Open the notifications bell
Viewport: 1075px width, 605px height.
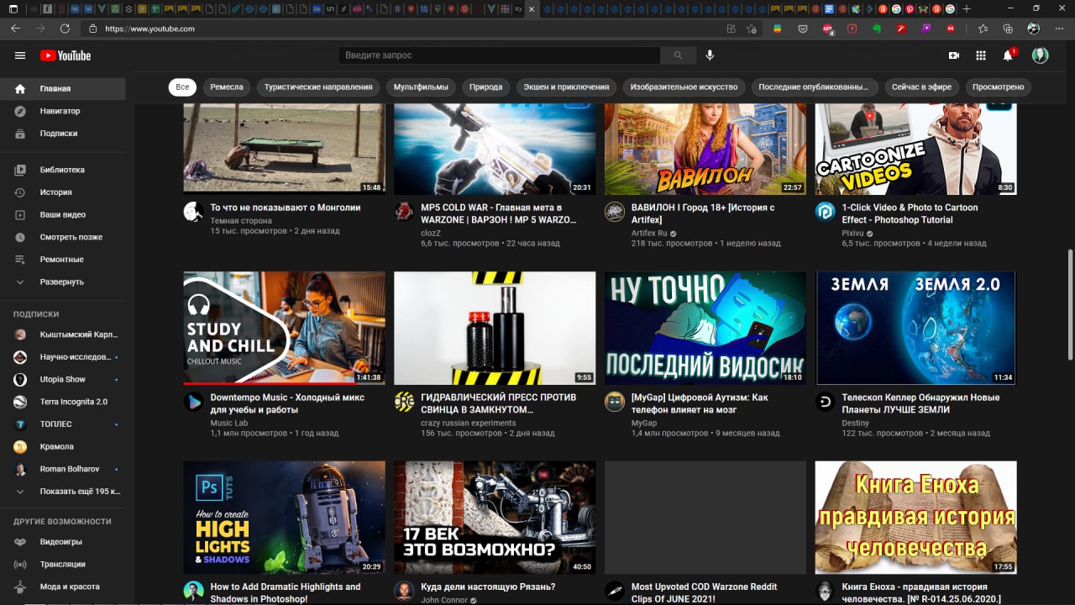click(1008, 55)
